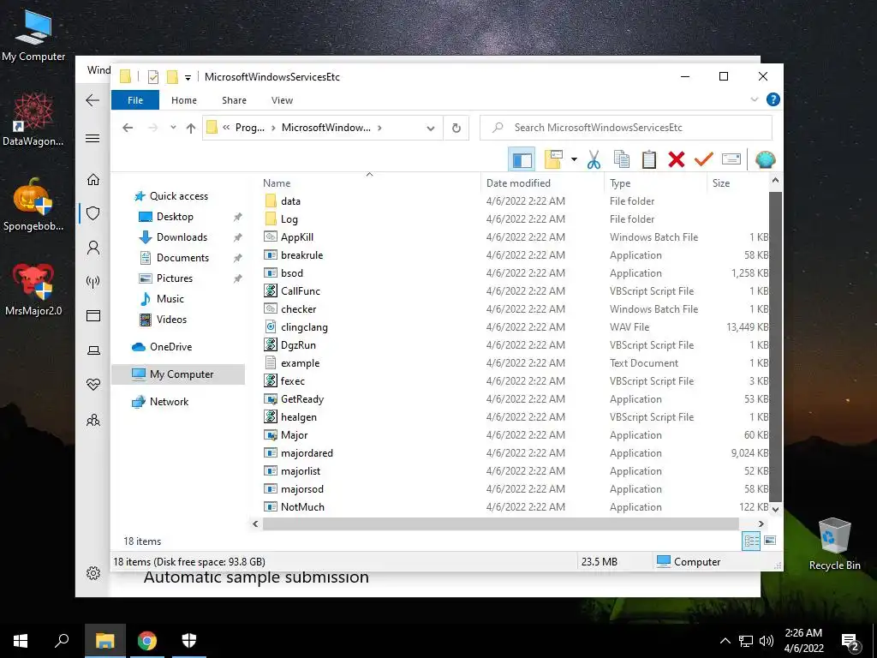Go up one folder level

(x=191, y=129)
